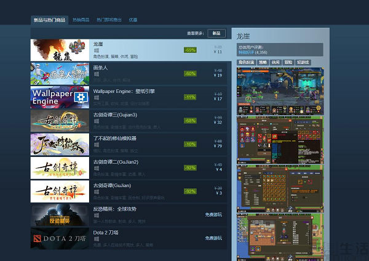Switch to the 优惠 tab

(133, 20)
